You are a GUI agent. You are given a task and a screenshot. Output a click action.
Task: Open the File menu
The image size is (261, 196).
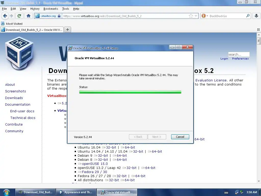pyautogui.click(x=4, y=9)
